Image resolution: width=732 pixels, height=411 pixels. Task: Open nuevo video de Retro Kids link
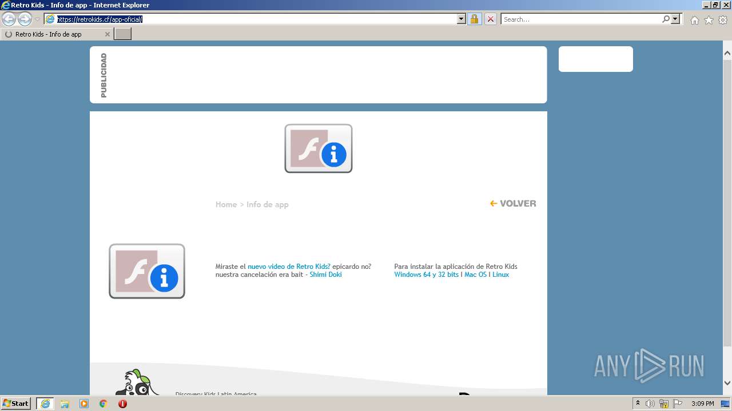pos(289,267)
